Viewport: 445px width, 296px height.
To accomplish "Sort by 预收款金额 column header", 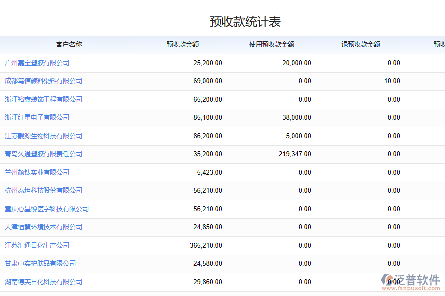I will click(181, 44).
